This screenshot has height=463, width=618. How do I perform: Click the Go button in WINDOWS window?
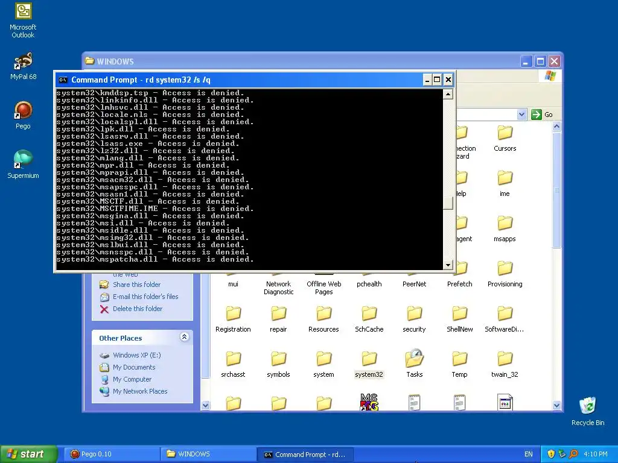point(543,115)
